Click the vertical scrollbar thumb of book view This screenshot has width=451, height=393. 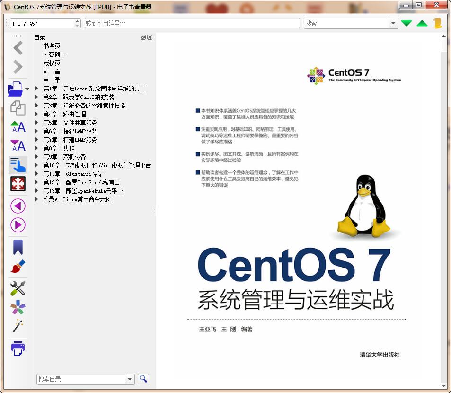(x=444, y=45)
